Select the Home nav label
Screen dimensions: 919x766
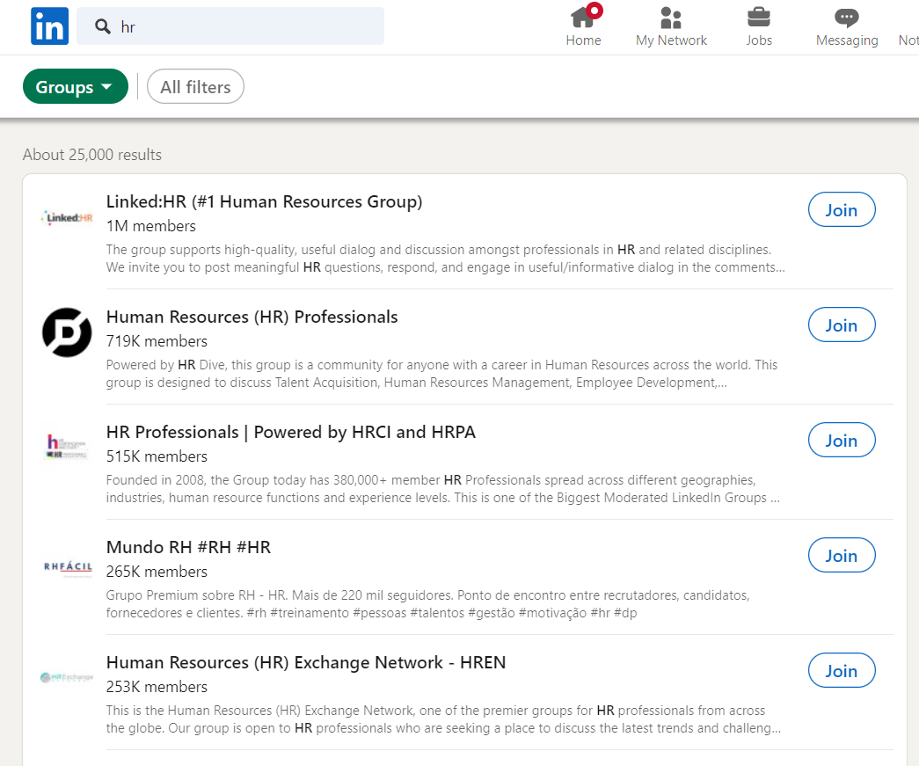[x=583, y=40]
